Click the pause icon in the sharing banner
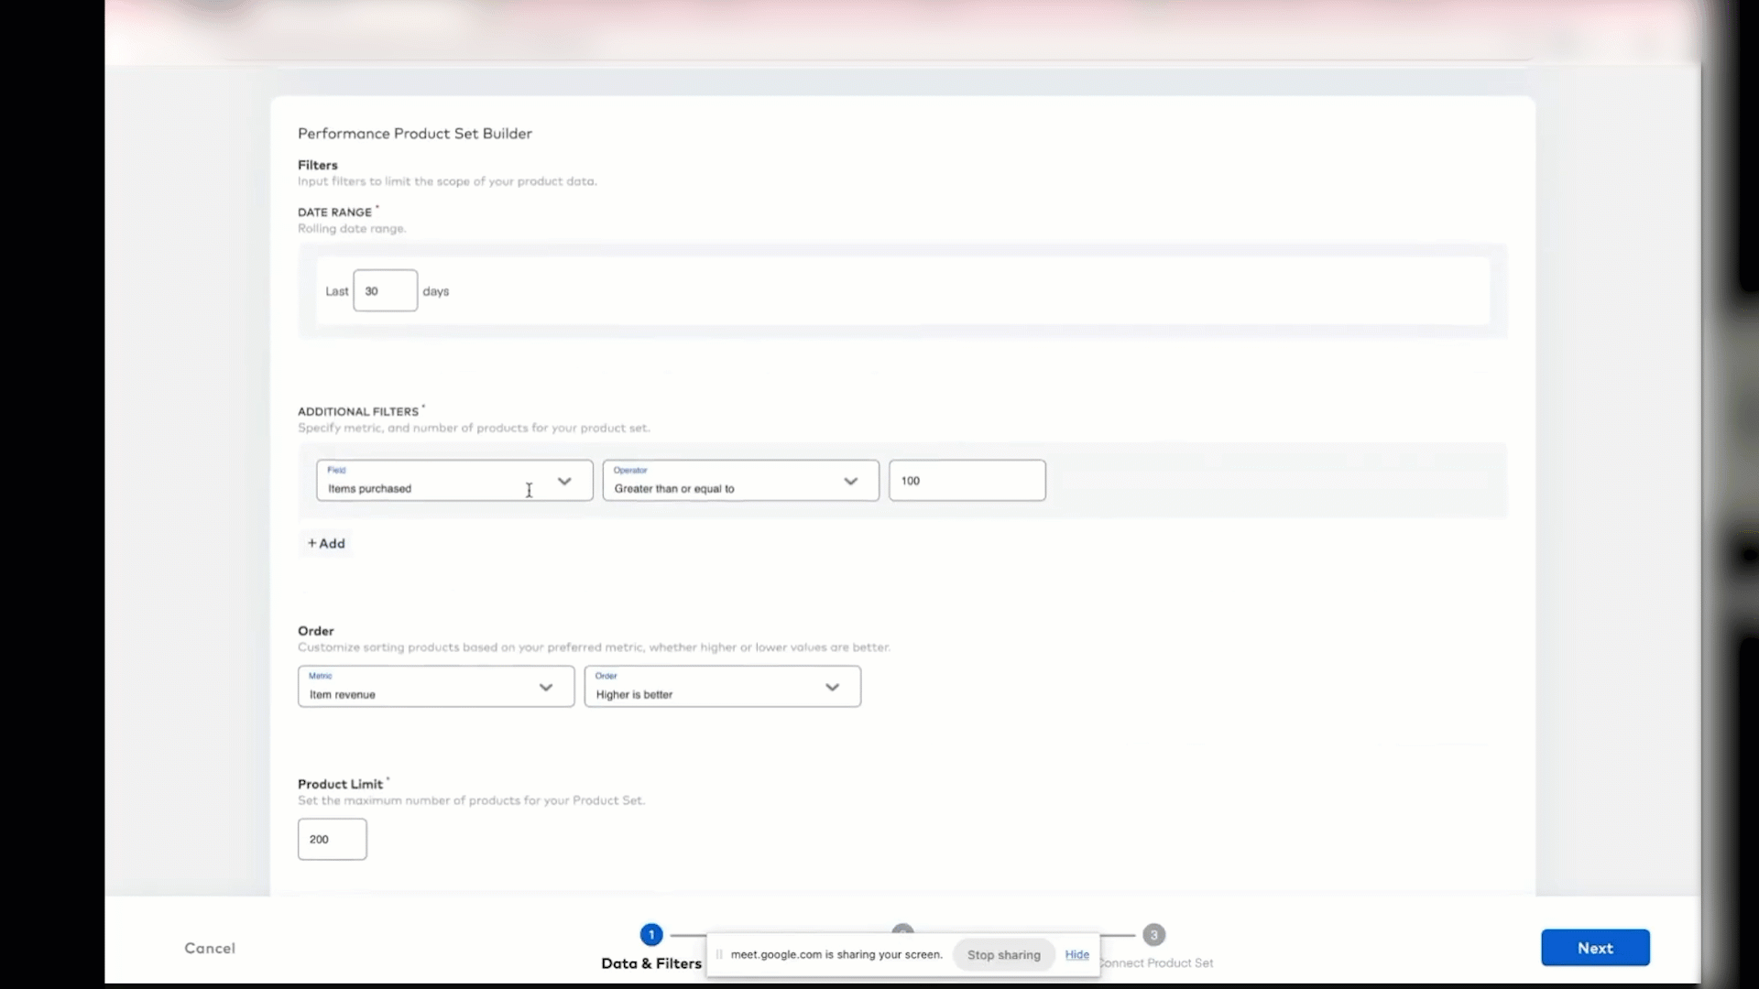This screenshot has width=1759, height=989. [719, 954]
